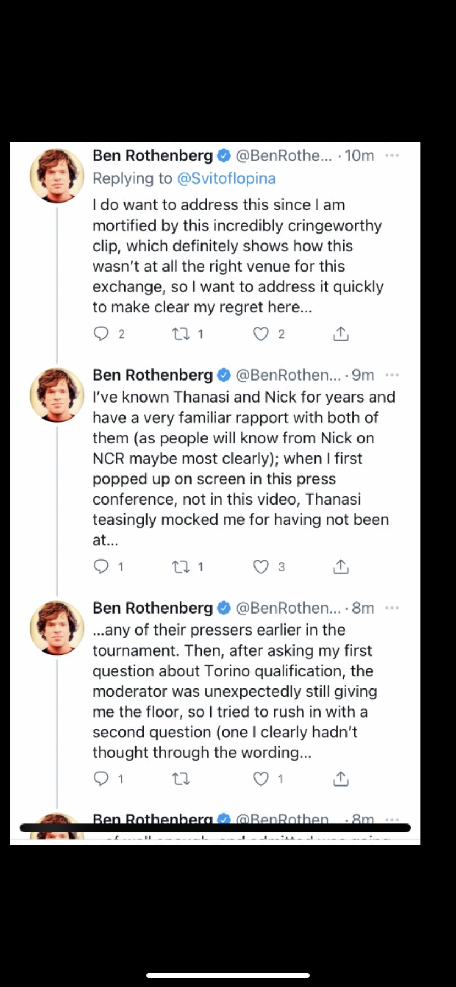The image size is (456, 987).
Task: Tap the profile avatar on the 9m tweet
Action: [57, 394]
